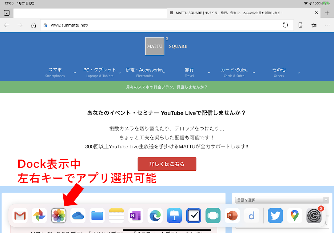Open the カード・Suica menu
Image resolution: width=334 pixels, height=233 pixels.
tap(234, 72)
